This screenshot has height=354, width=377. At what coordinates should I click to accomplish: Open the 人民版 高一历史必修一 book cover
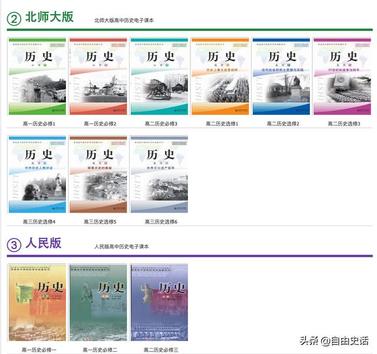pos(37,302)
